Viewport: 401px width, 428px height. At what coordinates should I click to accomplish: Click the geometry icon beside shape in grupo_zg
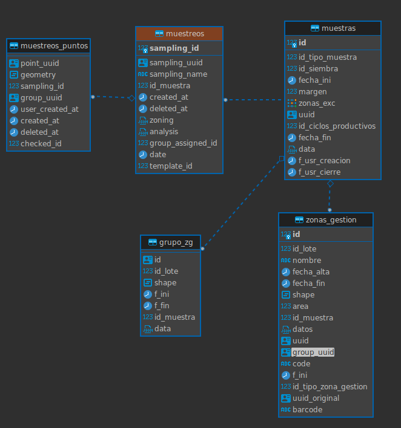148,283
